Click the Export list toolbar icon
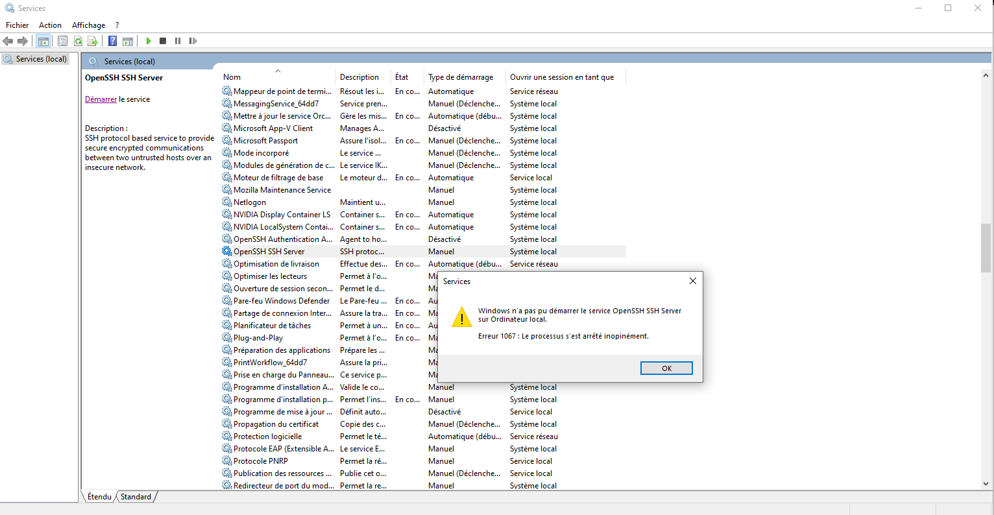 (93, 41)
